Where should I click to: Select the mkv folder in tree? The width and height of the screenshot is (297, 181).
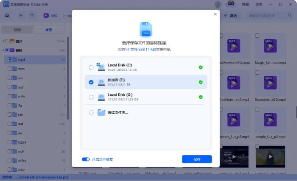click(x=35, y=170)
